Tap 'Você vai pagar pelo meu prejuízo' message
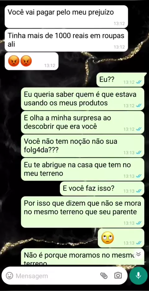The height and width of the screenshot is (291, 149). (66, 16)
